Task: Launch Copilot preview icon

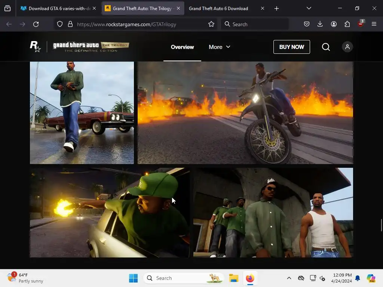Action: click(x=371, y=278)
